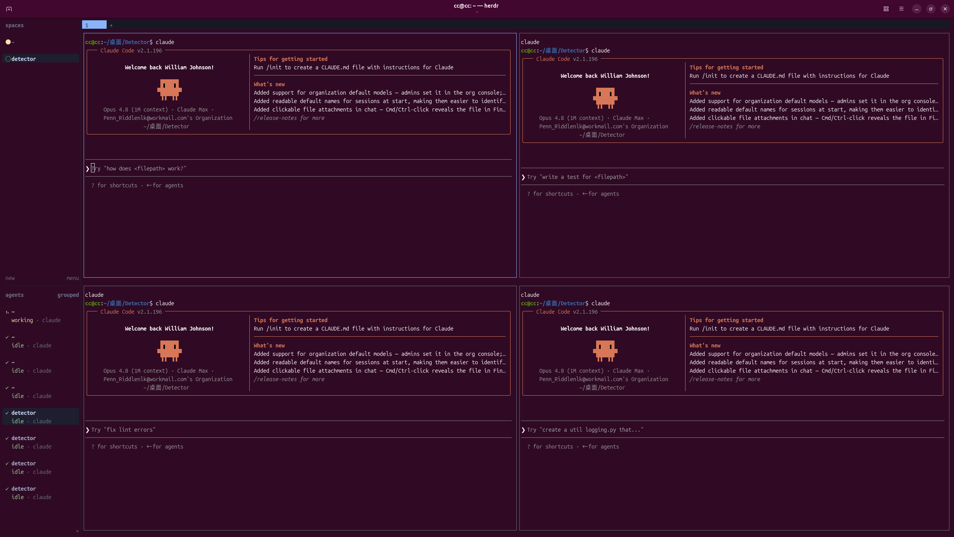Viewport: 954px width, 537px height.
Task: Click the circle icon next to detector space
Action: tap(8, 59)
